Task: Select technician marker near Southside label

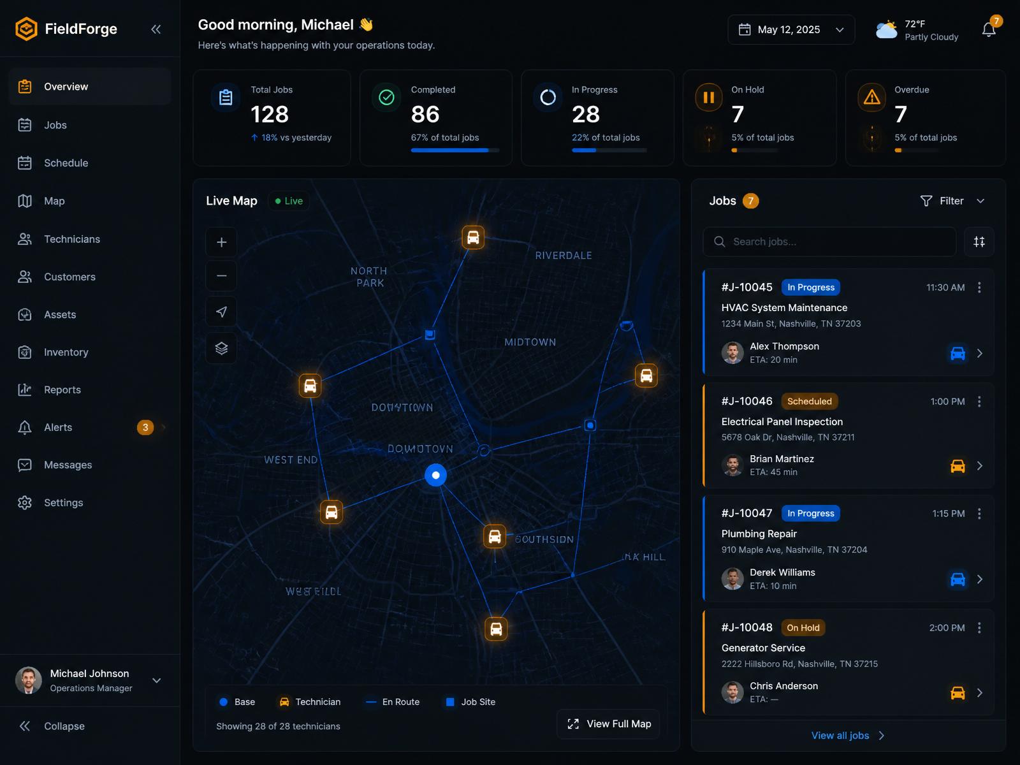Action: point(495,537)
